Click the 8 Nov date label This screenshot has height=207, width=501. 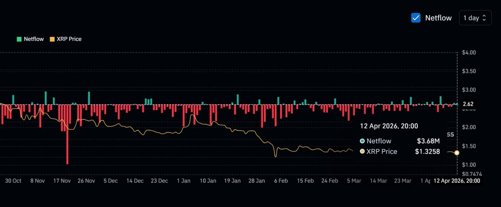pyautogui.click(x=38, y=181)
